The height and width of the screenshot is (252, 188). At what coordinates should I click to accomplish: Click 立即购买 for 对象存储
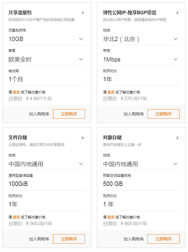coord(164,239)
